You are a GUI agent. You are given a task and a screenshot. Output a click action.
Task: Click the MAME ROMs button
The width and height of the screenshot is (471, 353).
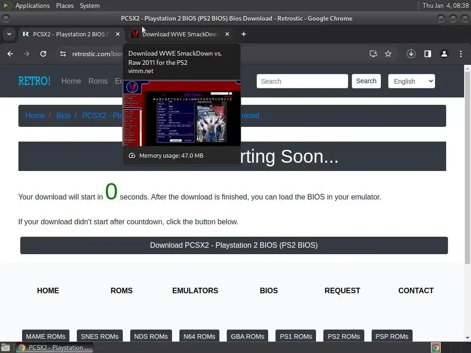tap(46, 336)
